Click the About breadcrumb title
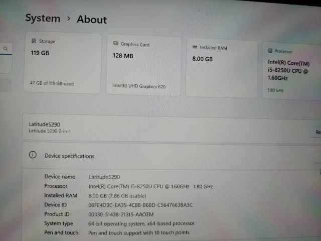The height and width of the screenshot is (241, 321). (92, 20)
